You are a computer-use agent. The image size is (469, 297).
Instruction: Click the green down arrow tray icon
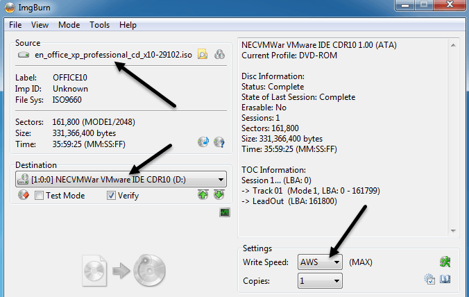click(219, 195)
